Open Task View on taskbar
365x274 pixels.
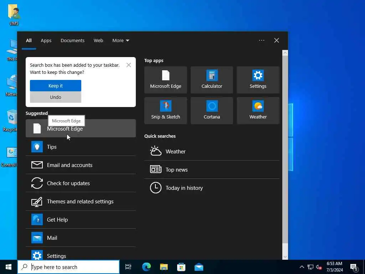pyautogui.click(x=128, y=267)
